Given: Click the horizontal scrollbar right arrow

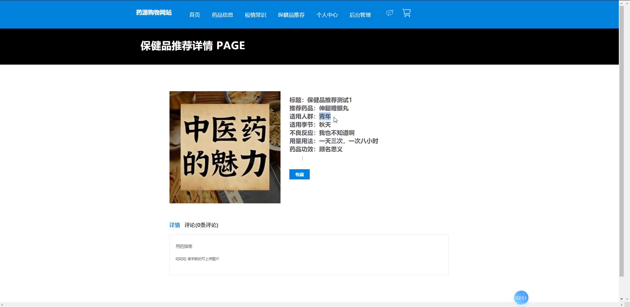Looking at the screenshot, I should pos(621,305).
